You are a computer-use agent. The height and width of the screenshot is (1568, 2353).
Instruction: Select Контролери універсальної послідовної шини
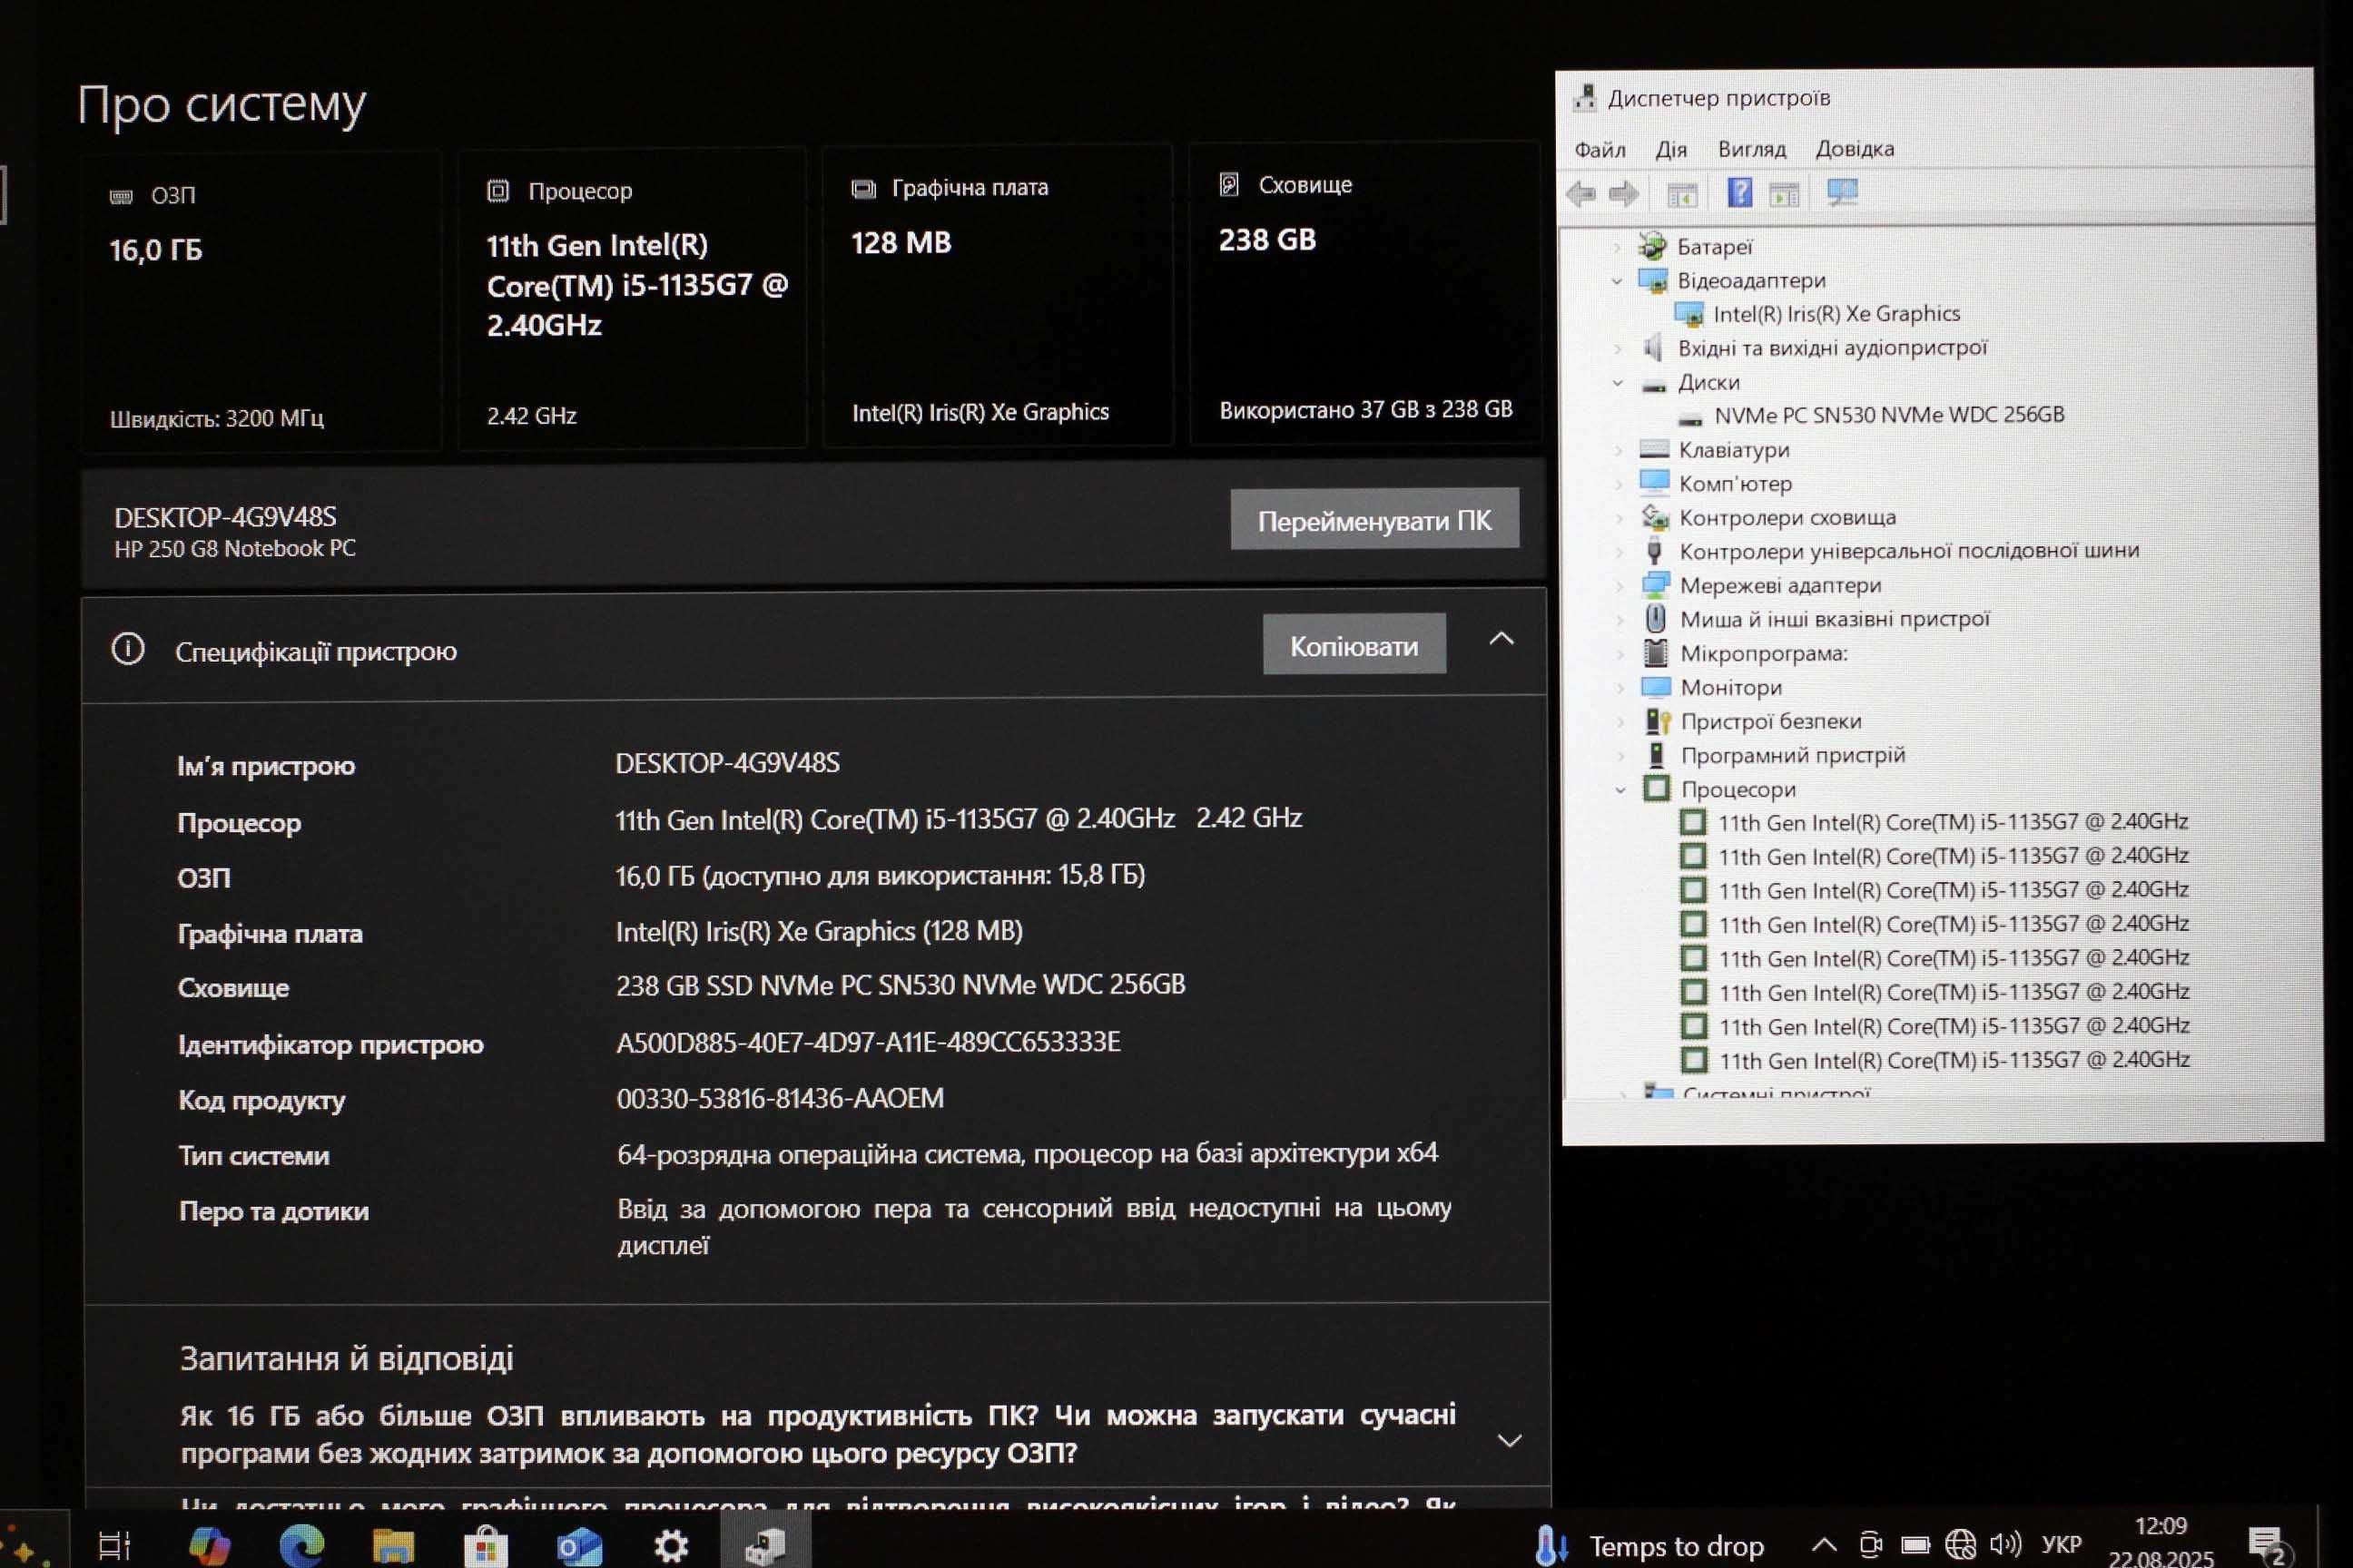[1909, 551]
